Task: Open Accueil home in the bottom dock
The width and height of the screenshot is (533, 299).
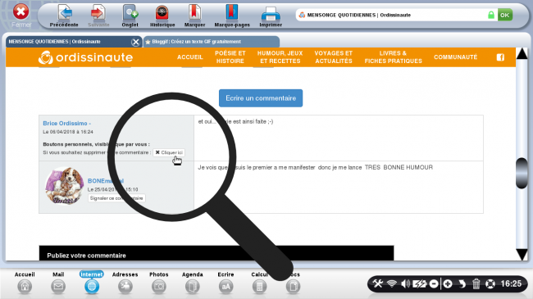Action: click(25, 283)
